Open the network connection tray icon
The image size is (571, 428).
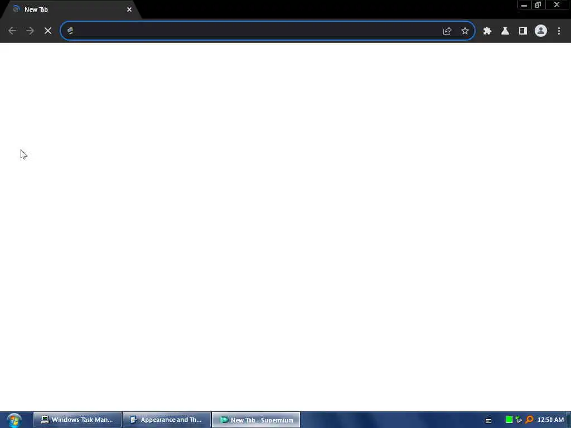click(519, 420)
